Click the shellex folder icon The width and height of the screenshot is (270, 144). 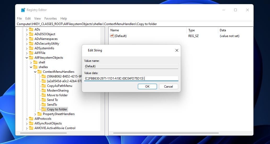[35, 67]
